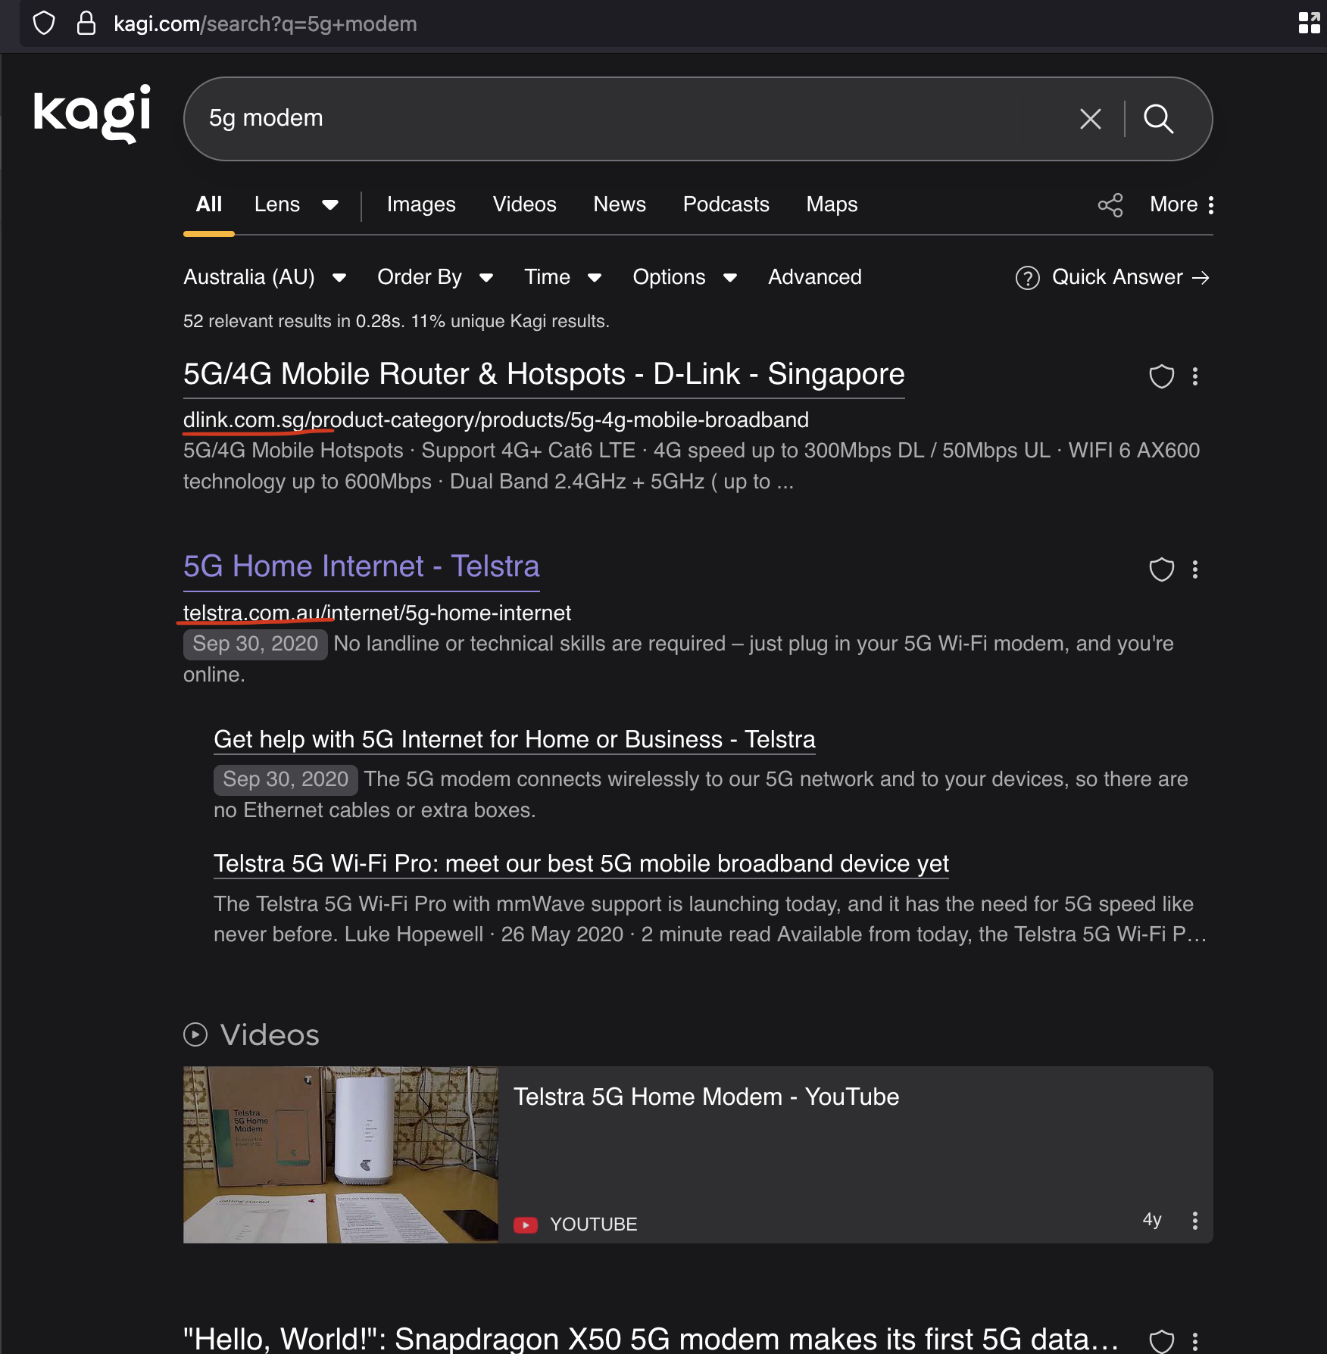Screen dimensions: 1327x1354
Task: Switch to the Images tab
Action: (x=421, y=204)
